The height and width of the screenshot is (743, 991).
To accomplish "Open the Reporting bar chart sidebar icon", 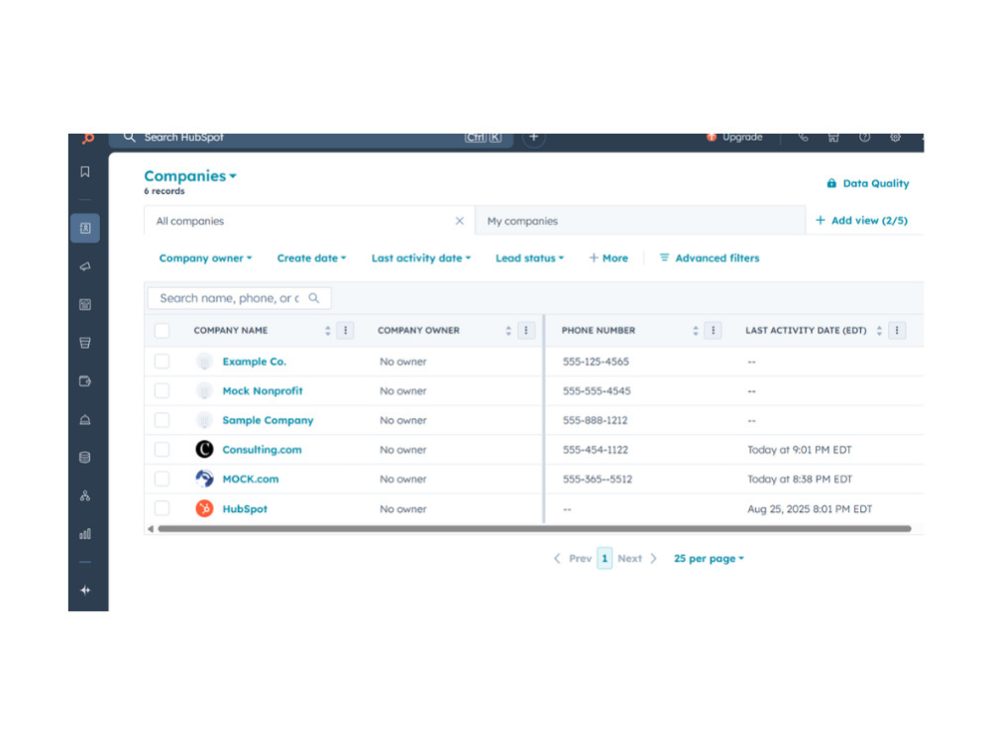I will 84,534.
